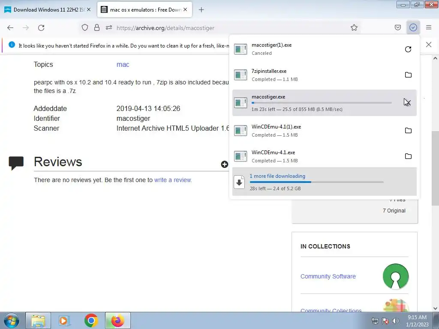This screenshot has height=329, width=439.
Task: Click the overall downloads progress bar
Action: (317, 182)
